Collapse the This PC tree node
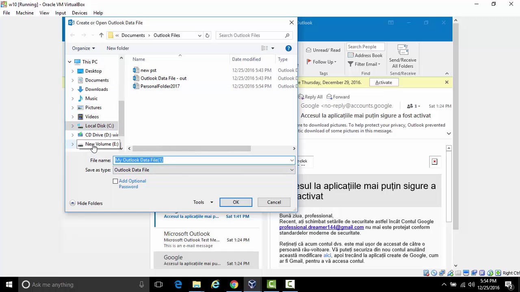Image resolution: width=520 pixels, height=292 pixels. 69,62
